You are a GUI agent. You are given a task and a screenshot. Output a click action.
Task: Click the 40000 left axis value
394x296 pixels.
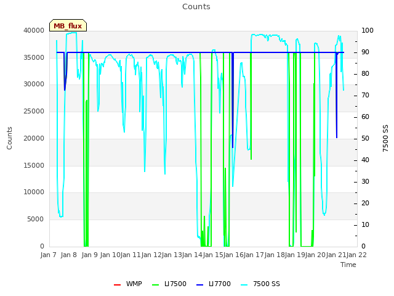(x=34, y=30)
